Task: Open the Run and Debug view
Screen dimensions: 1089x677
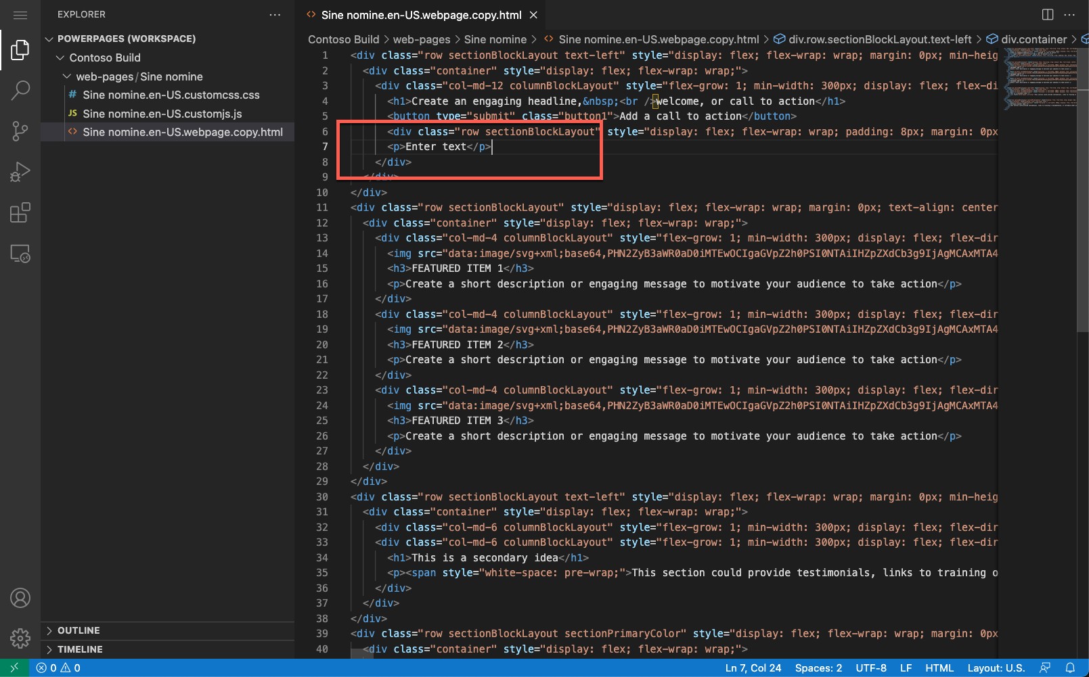Action: (20, 171)
